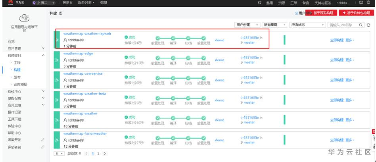Click the top bar search icon
This screenshot has height=162, width=376.
click(259, 3)
